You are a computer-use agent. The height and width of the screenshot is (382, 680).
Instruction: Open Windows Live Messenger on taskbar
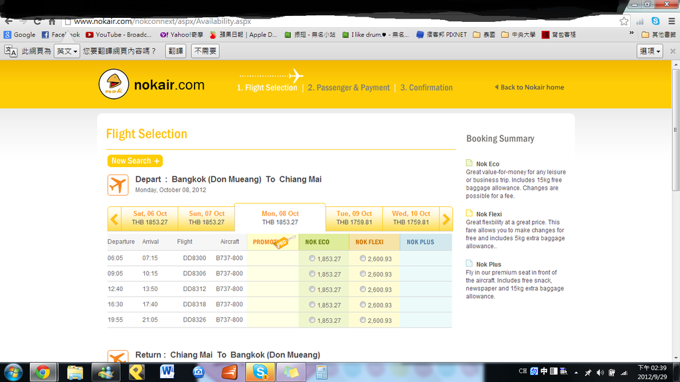pos(106,373)
